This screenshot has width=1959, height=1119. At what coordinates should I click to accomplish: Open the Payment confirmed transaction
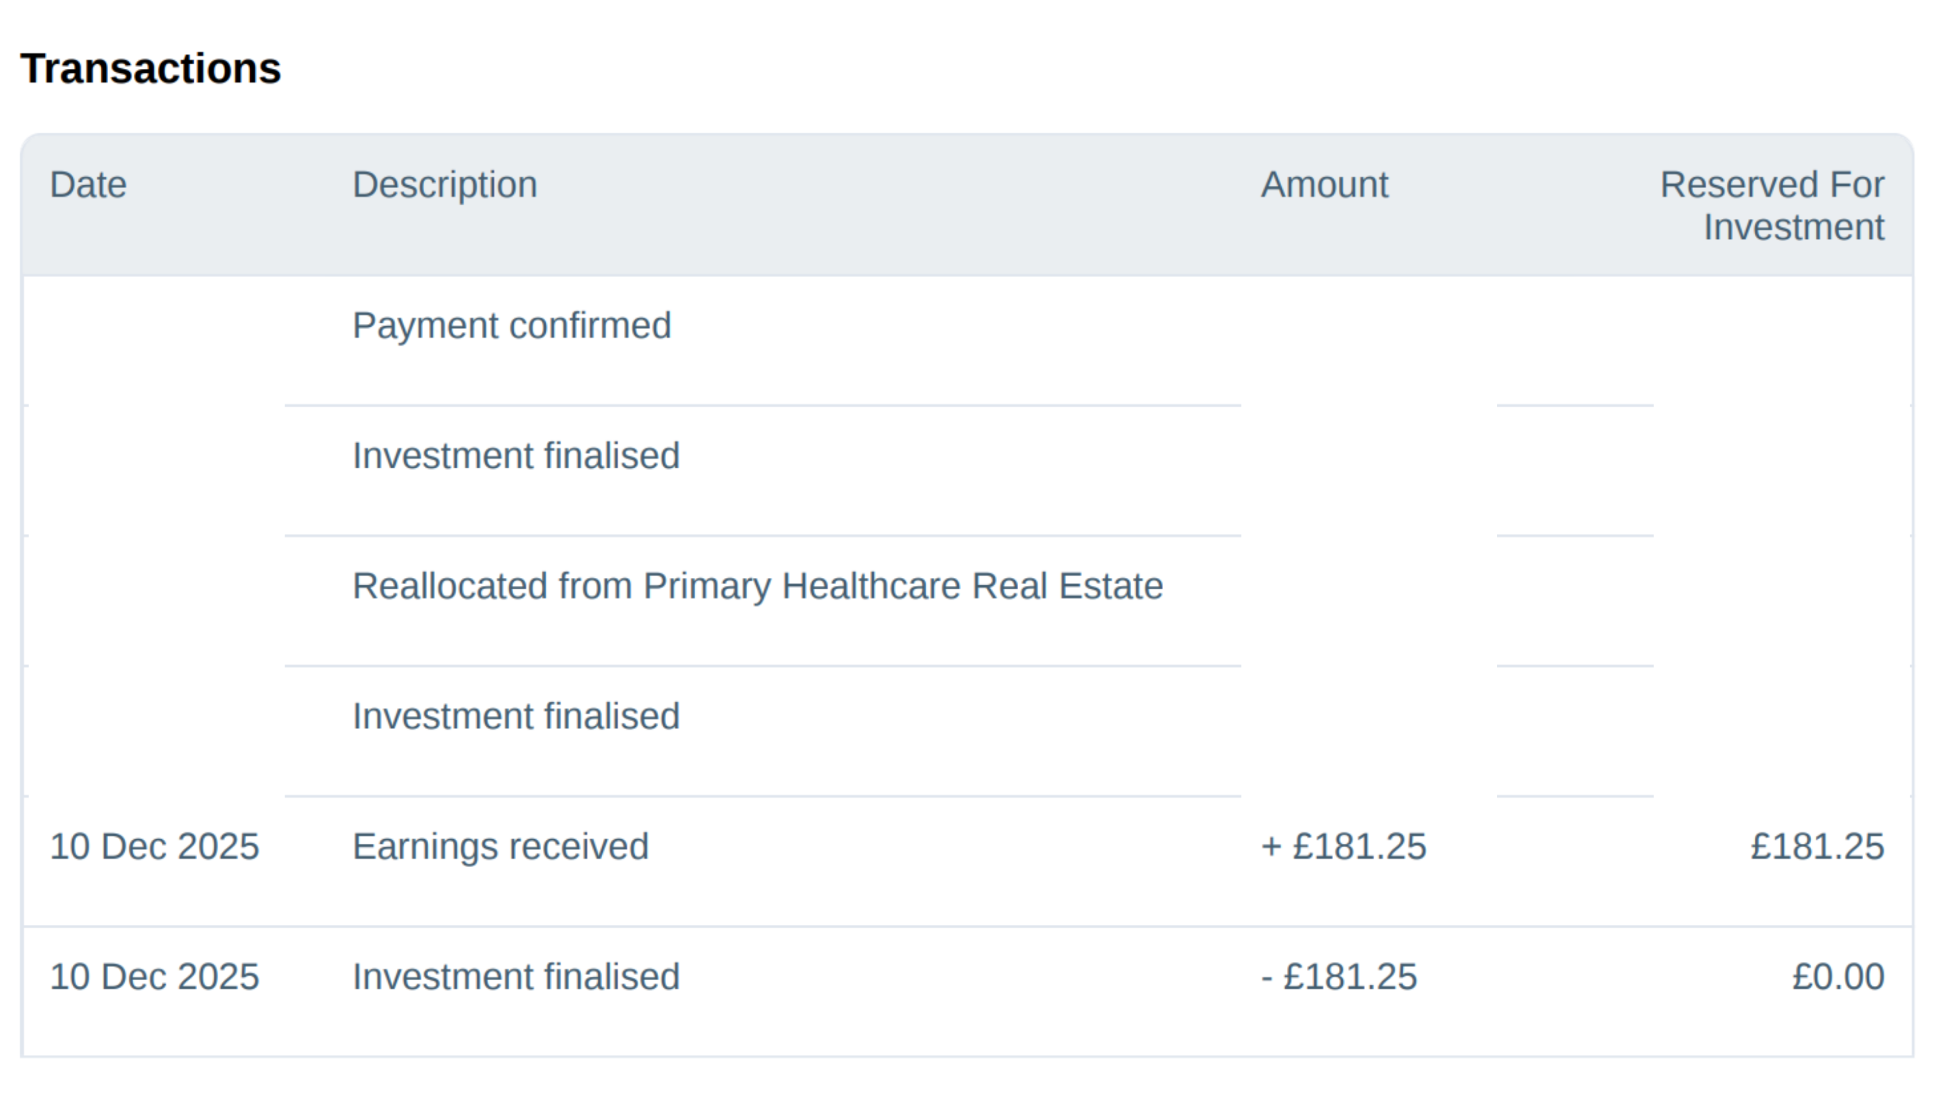(x=511, y=325)
